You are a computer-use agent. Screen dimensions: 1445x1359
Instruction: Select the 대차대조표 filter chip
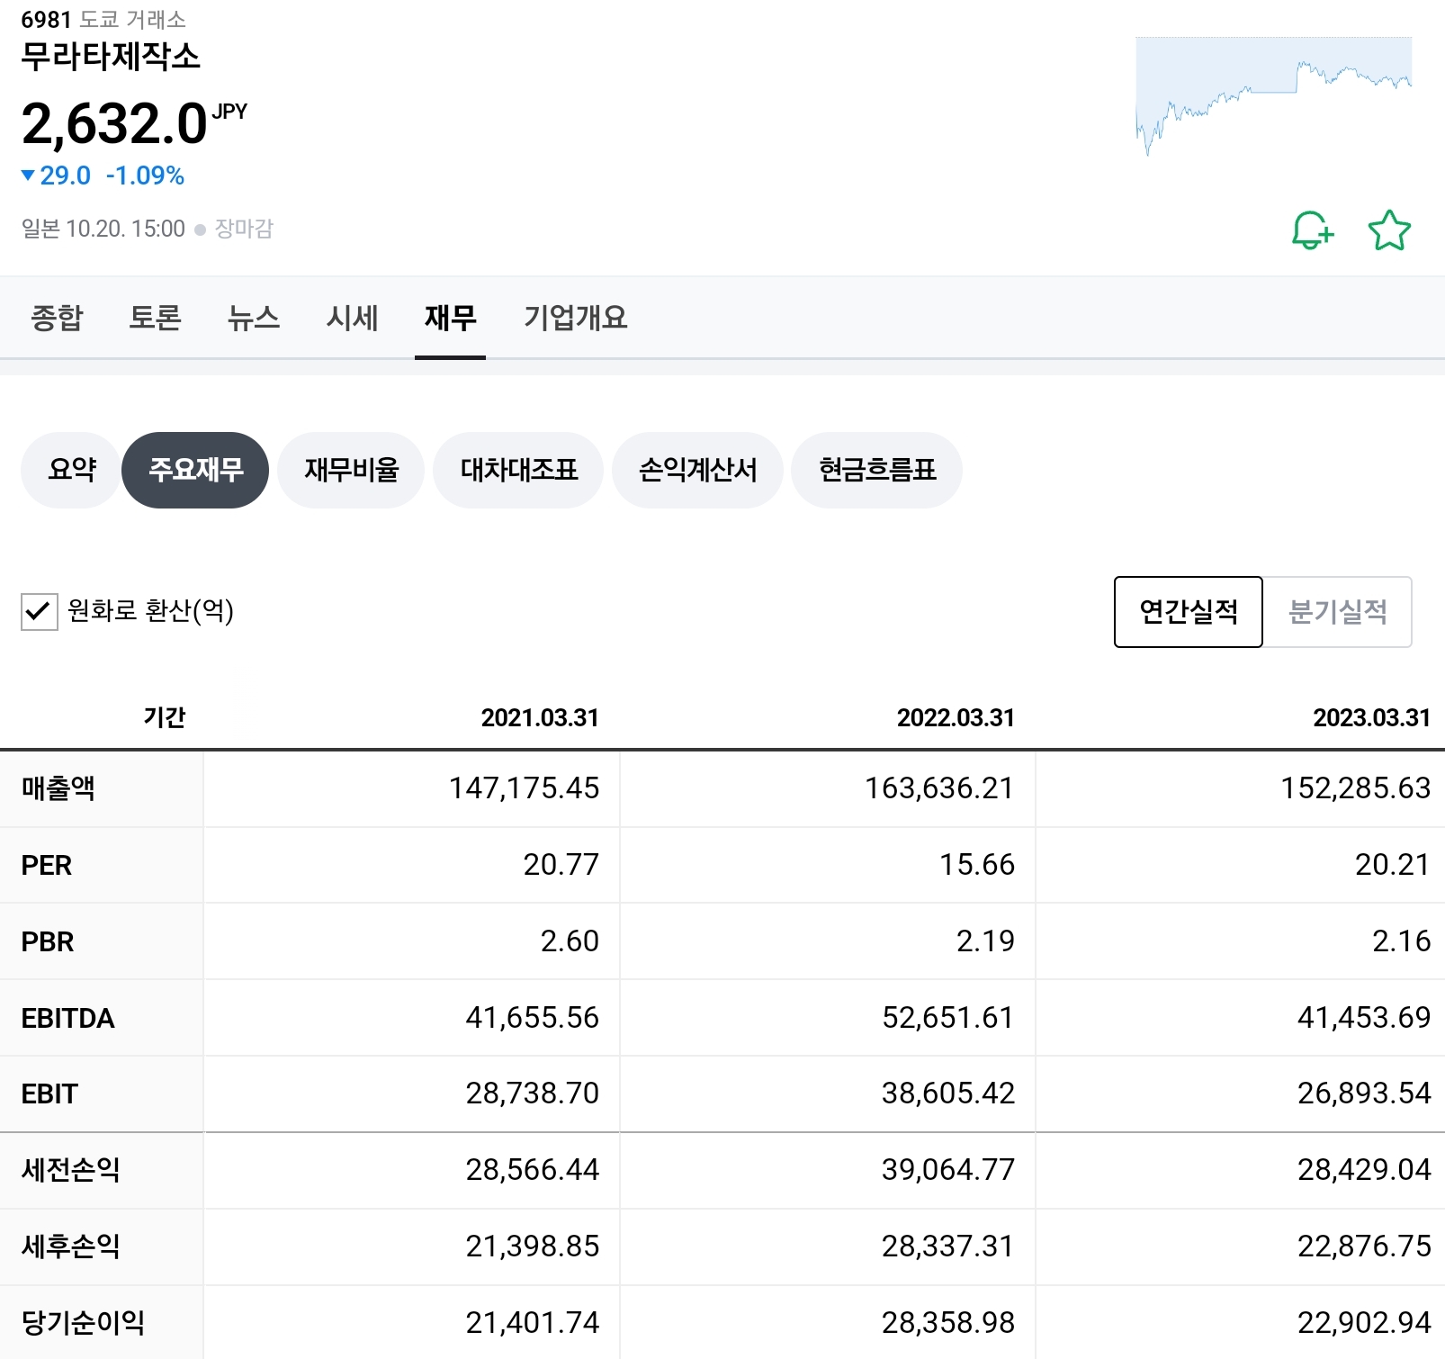[x=518, y=470]
